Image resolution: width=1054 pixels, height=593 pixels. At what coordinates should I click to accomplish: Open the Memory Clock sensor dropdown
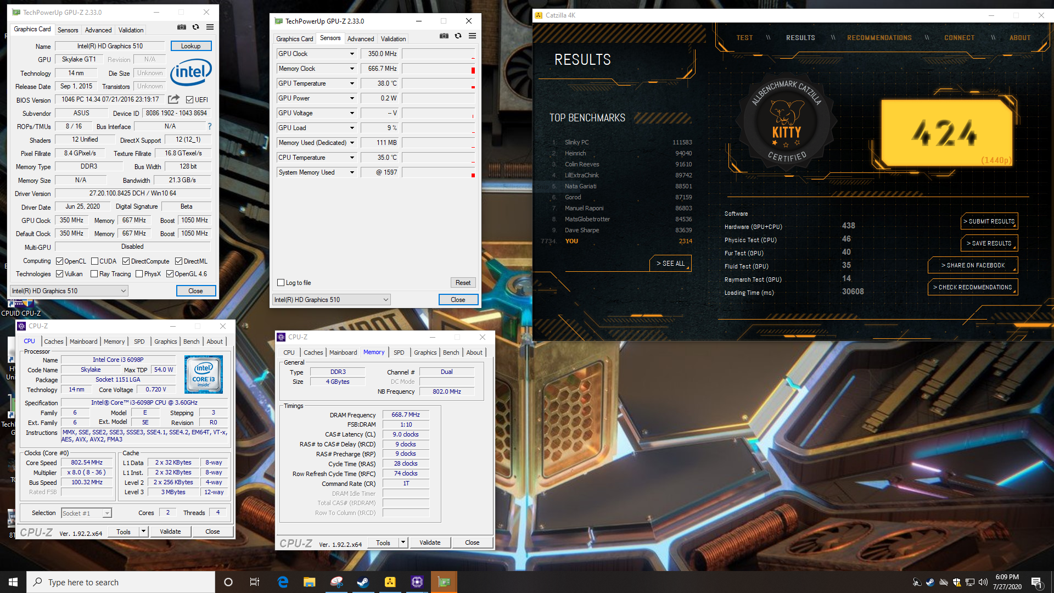coord(352,69)
